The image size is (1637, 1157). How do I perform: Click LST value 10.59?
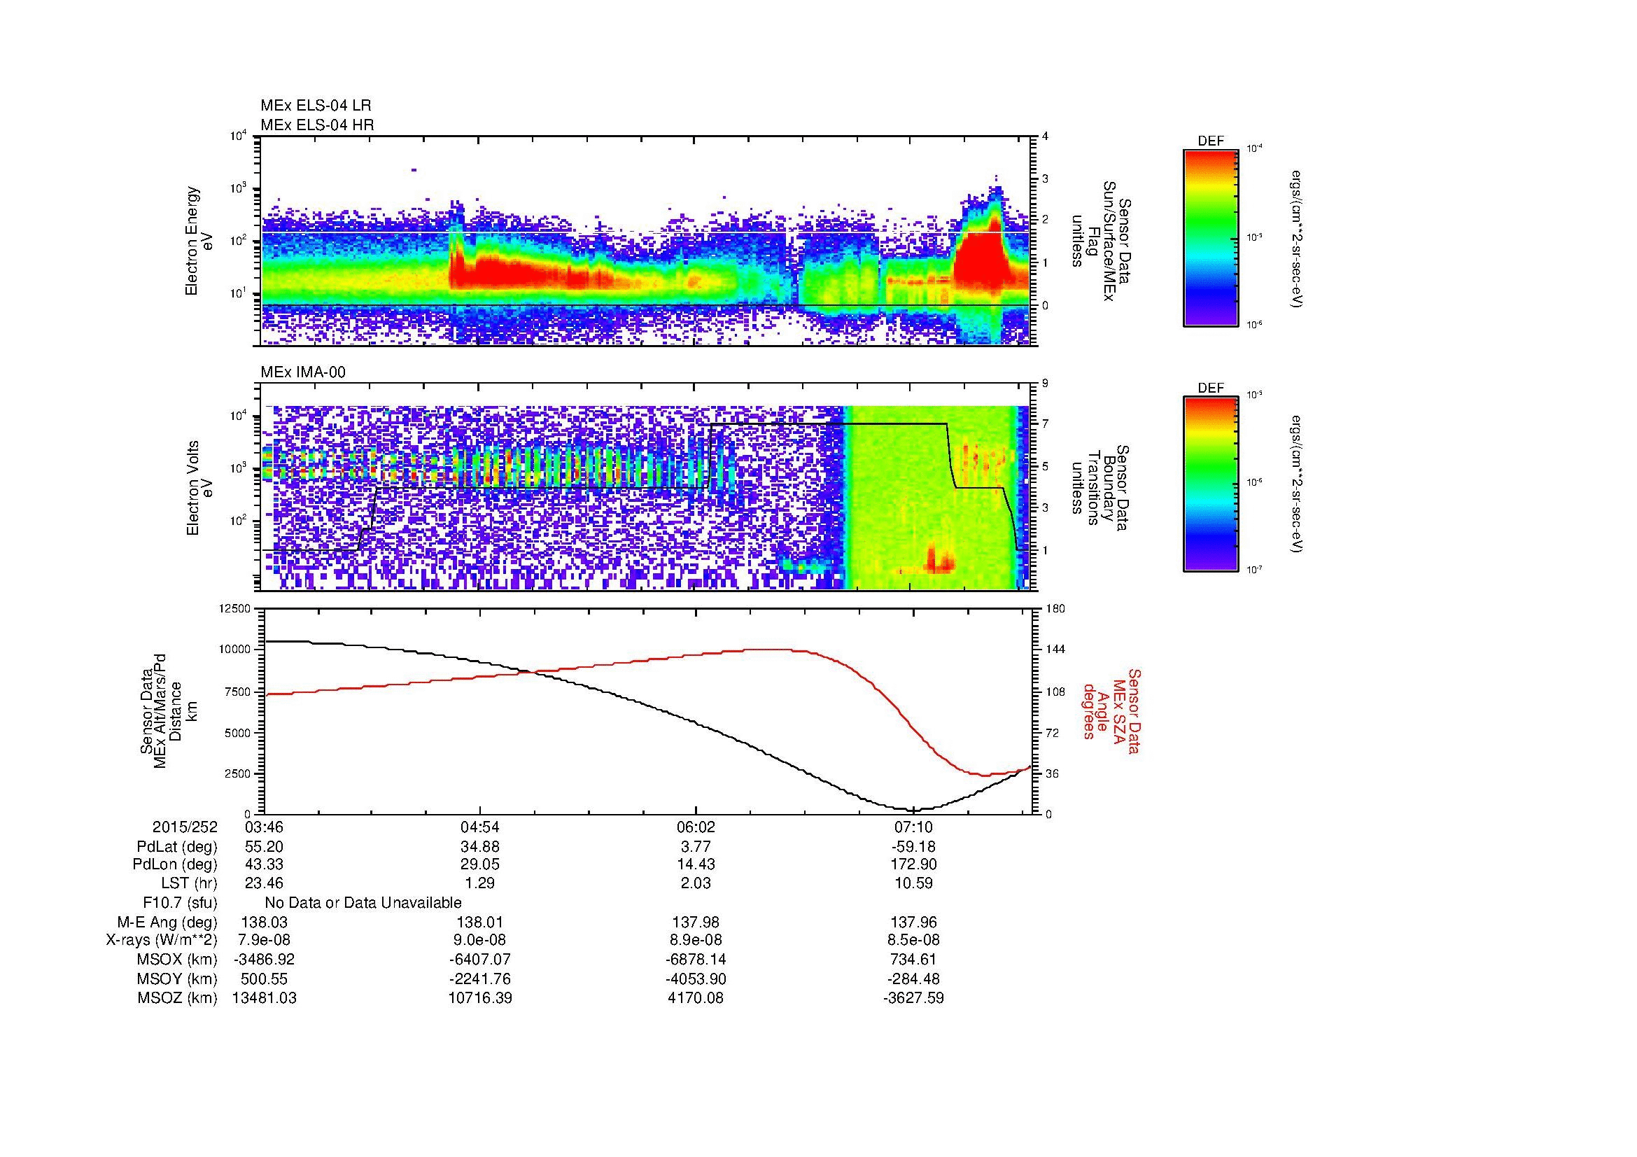point(913,883)
